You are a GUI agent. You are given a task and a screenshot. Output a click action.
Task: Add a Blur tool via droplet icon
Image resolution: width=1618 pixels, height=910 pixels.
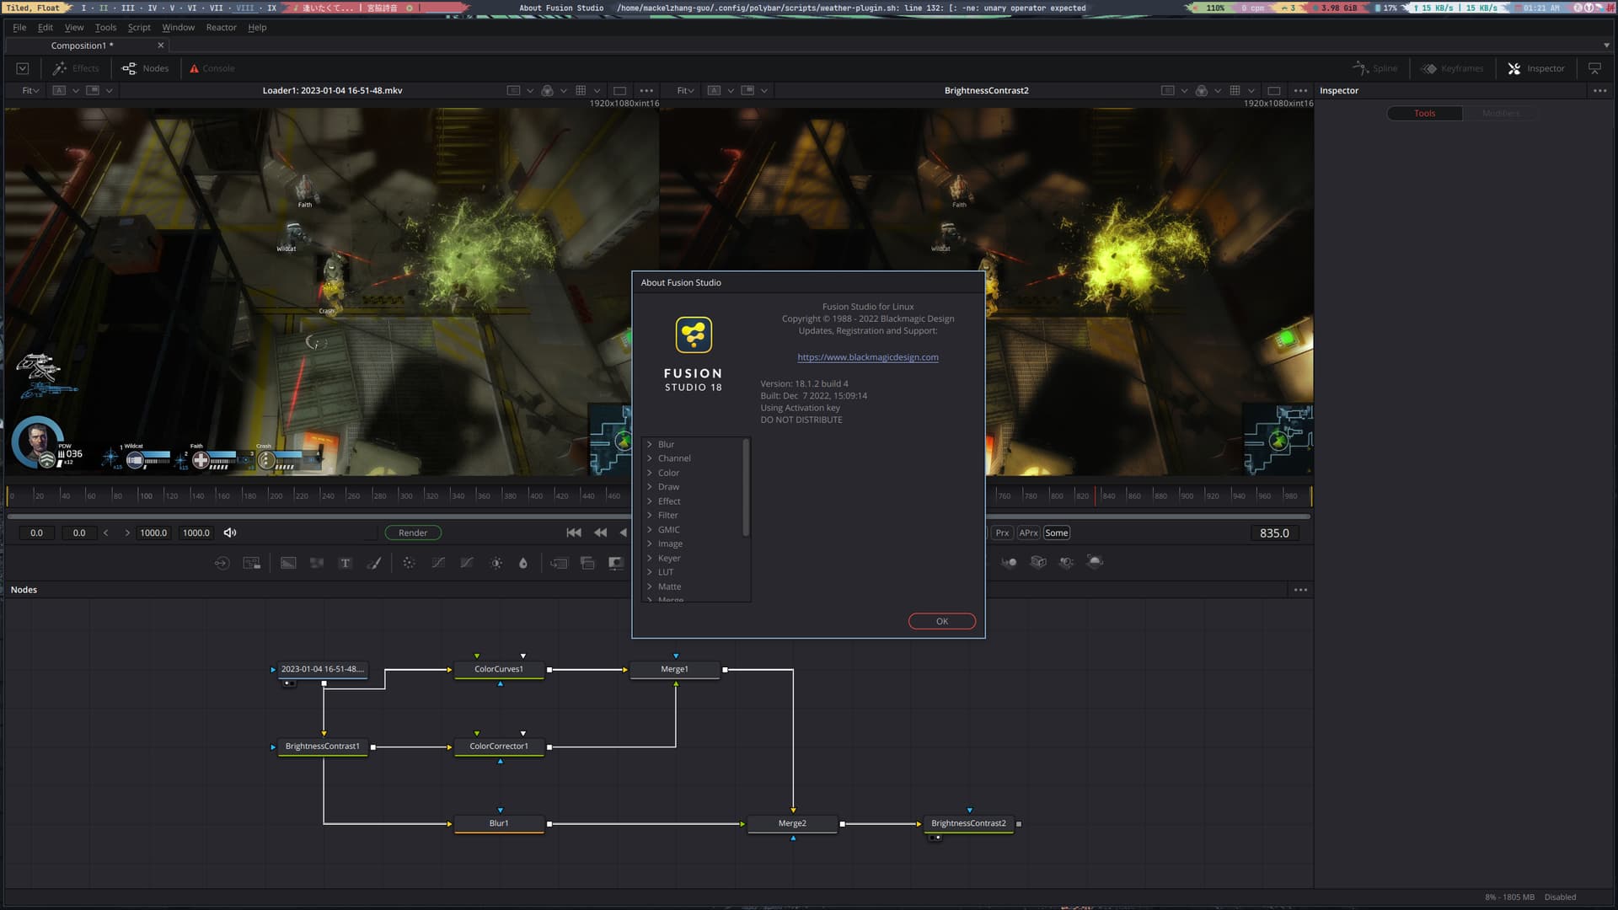point(522,563)
